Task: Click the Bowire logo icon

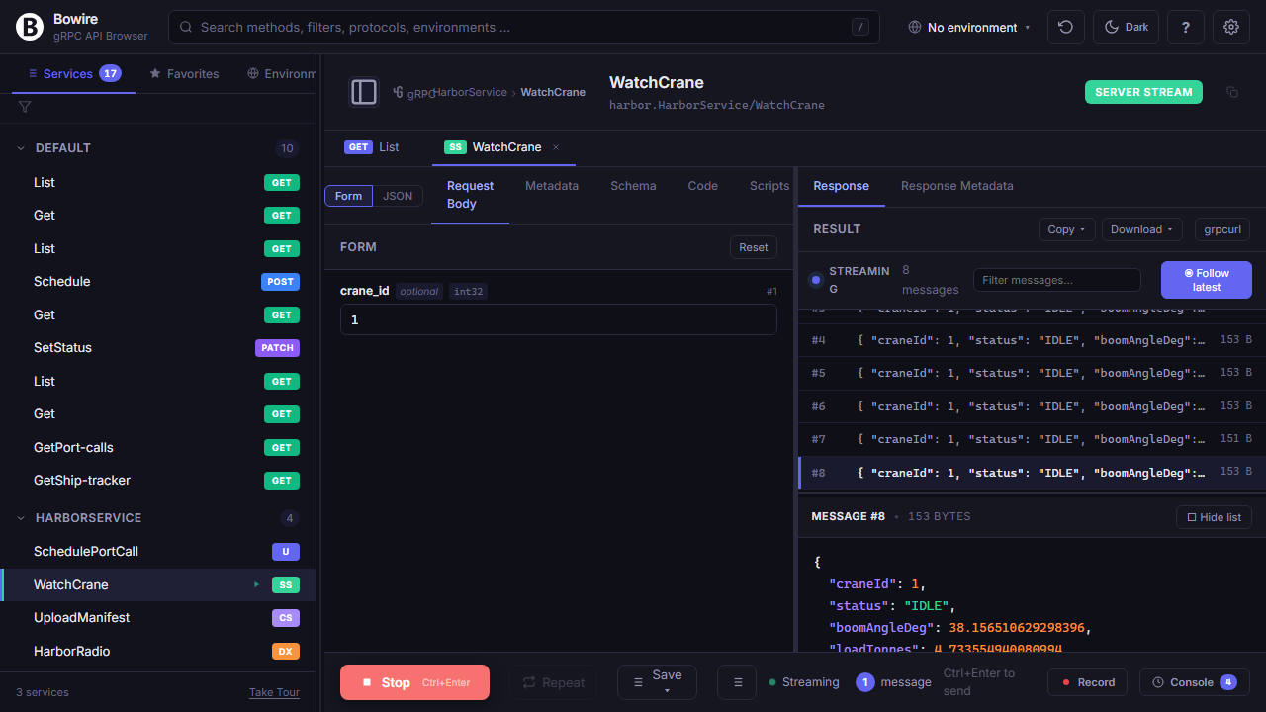Action: [x=30, y=27]
